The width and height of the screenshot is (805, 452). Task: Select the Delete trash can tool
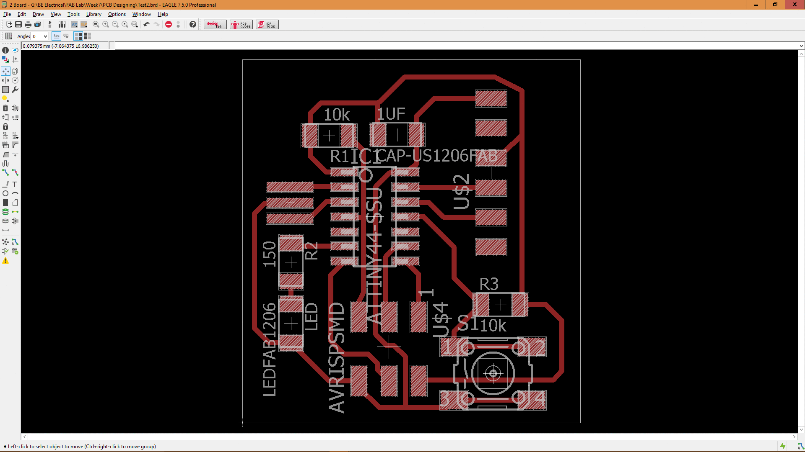[x=5, y=108]
